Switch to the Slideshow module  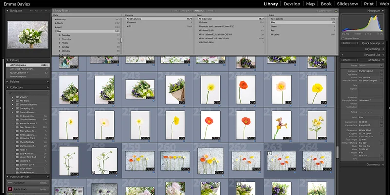coord(348,4)
